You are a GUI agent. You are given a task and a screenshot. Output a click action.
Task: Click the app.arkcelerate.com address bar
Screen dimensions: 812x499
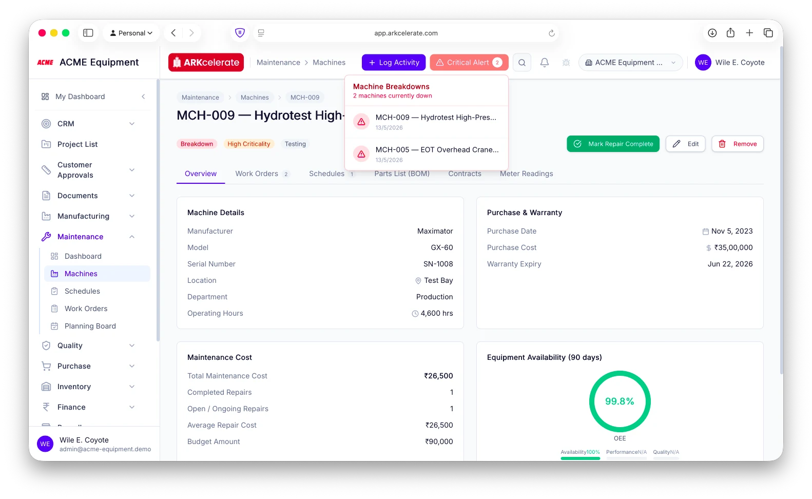[x=406, y=33]
